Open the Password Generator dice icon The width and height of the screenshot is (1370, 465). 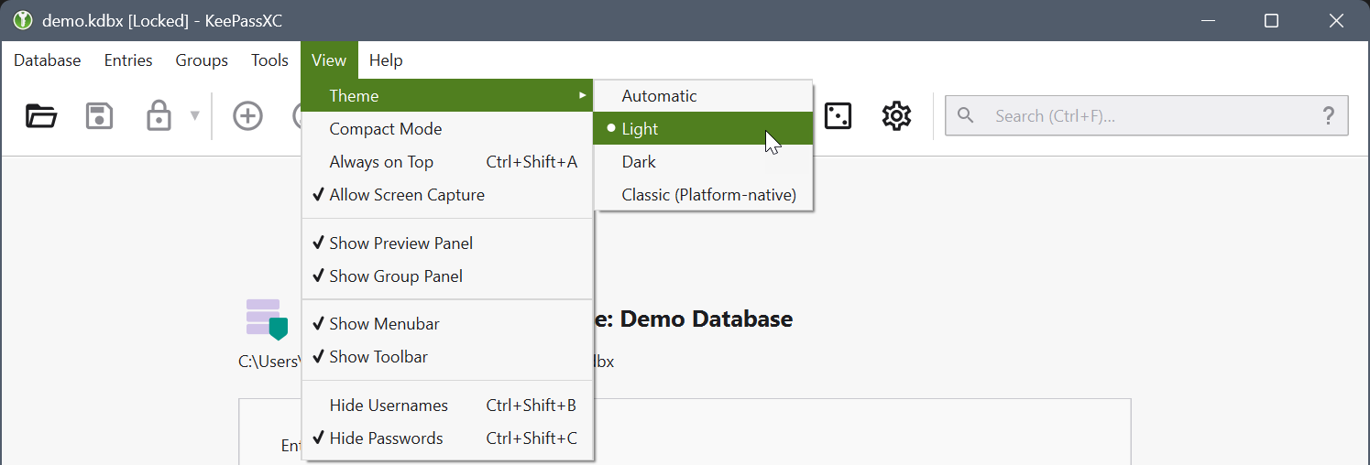point(838,116)
